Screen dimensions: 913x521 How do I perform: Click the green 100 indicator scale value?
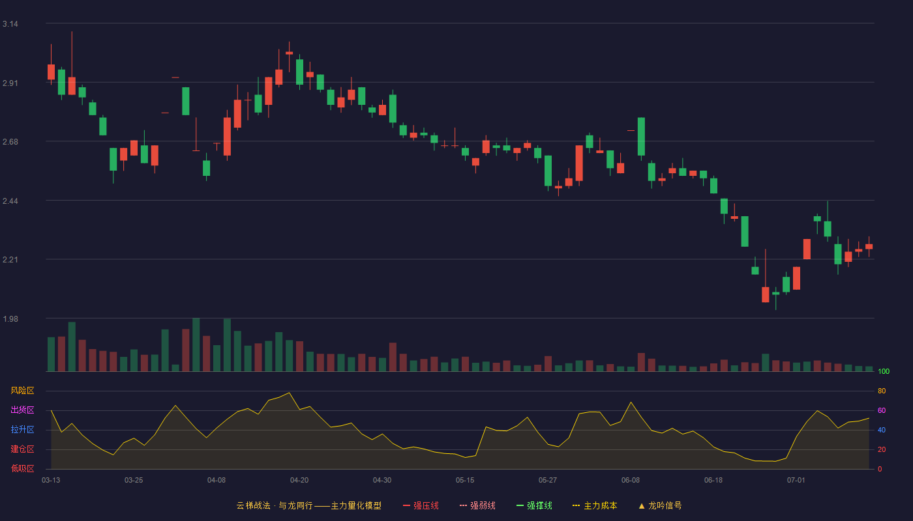point(884,372)
